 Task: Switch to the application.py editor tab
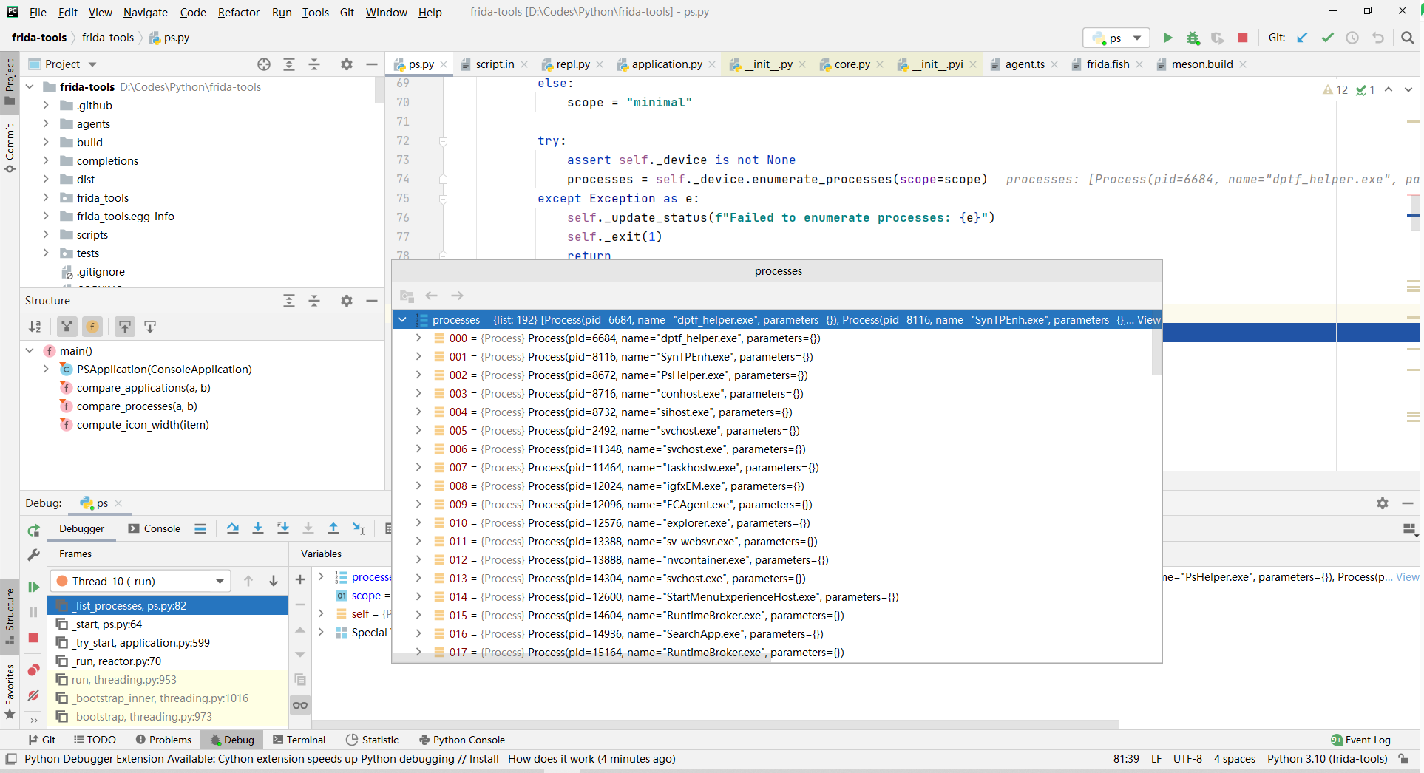pyautogui.click(x=666, y=64)
